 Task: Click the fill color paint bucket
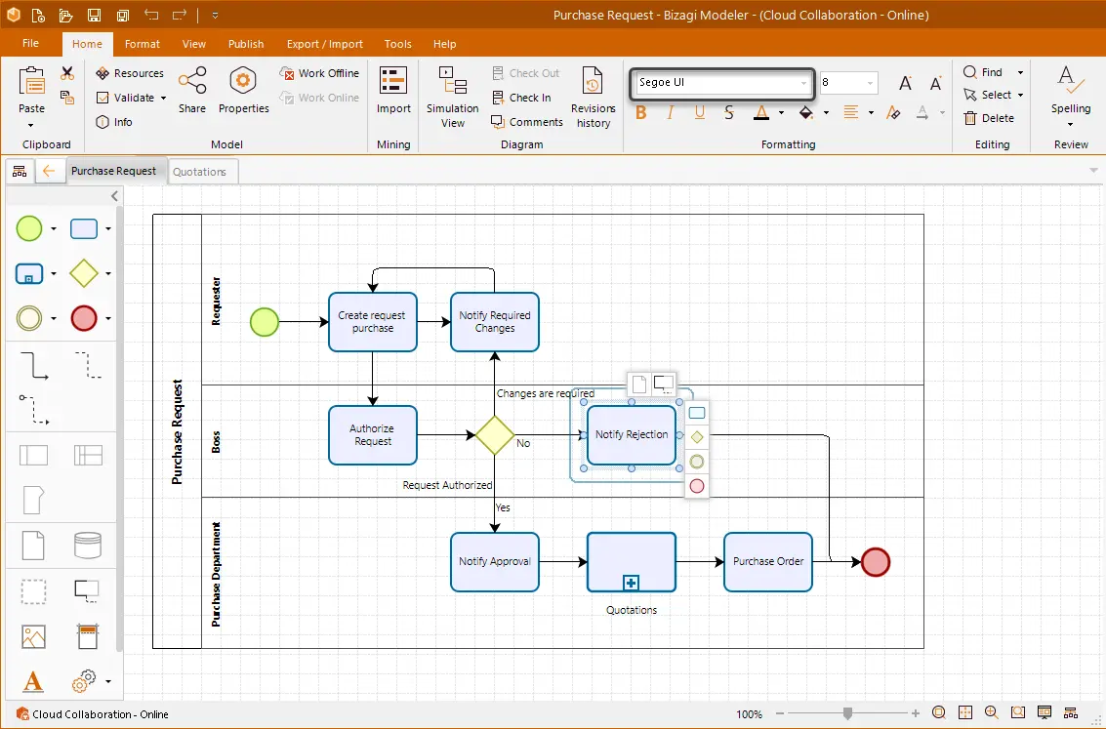pos(806,113)
